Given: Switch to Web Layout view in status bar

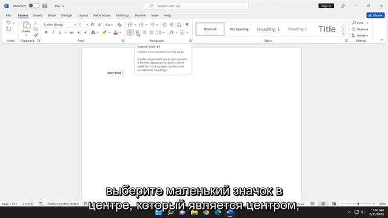Looking at the screenshot, I should point(334,203).
